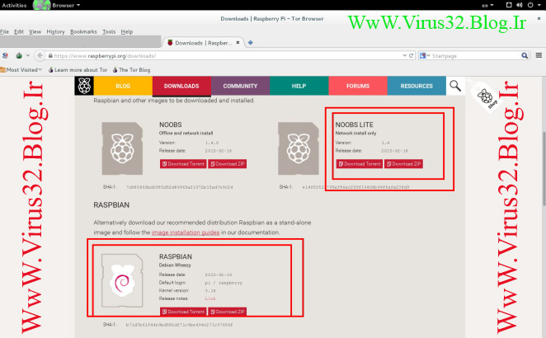Viewport: 546px width, 338px height.
Task: Go back with the back arrow button
Action: pyautogui.click(x=40, y=55)
